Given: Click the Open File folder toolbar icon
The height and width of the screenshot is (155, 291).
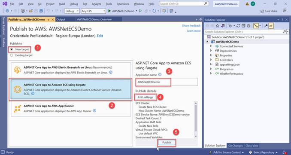Looking at the screenshot, I should 31,11.
